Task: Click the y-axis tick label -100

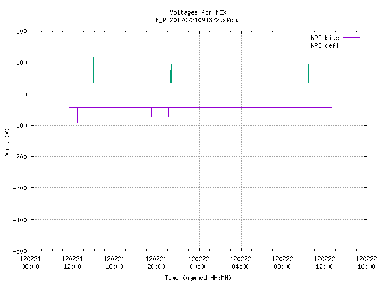Action: 19,126
